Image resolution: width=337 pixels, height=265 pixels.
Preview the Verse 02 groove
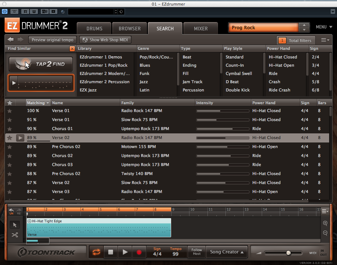pos(21,138)
